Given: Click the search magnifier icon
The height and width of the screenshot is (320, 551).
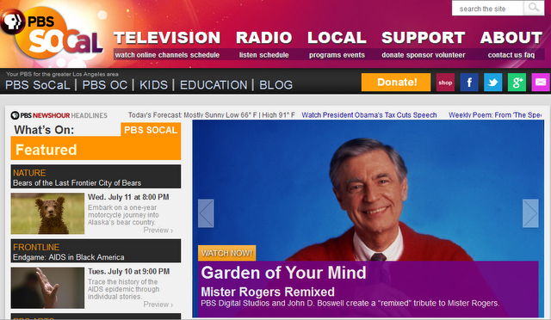Looking at the screenshot, I should point(534,8).
